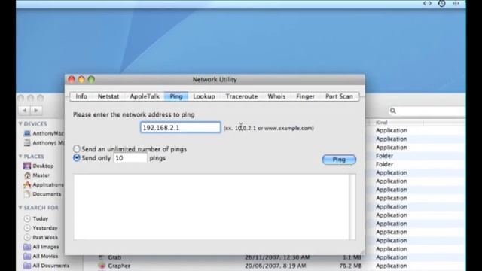The width and height of the screenshot is (482, 271).
Task: Open the Traceroute tab
Action: pos(242,96)
